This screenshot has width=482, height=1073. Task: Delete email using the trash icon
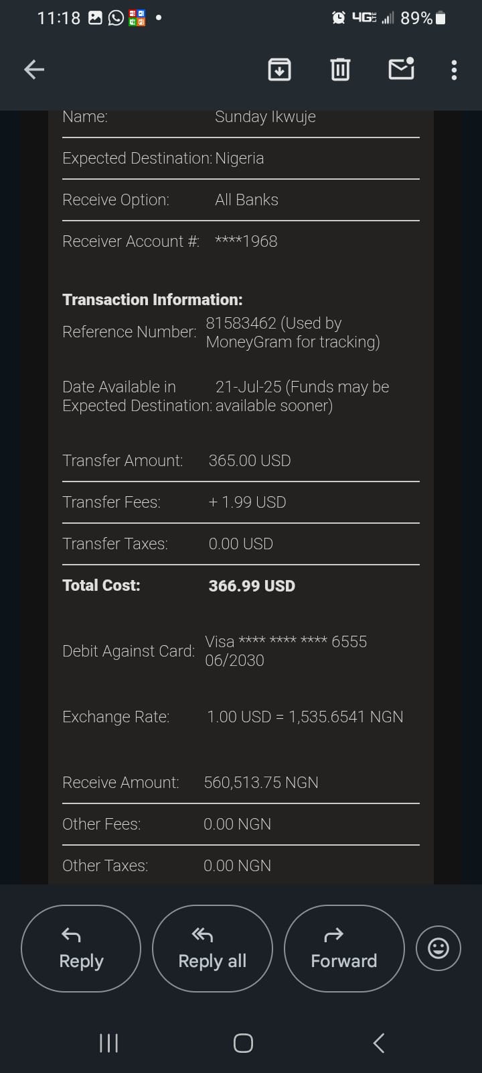tap(340, 69)
